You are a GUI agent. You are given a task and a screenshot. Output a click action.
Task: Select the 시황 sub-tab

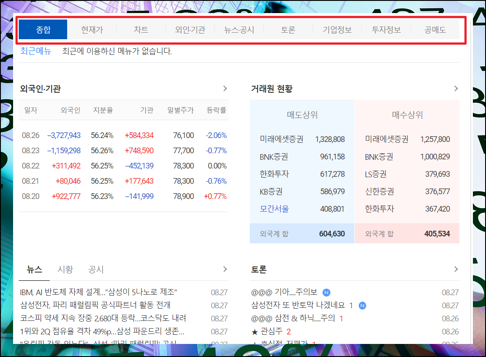point(65,269)
